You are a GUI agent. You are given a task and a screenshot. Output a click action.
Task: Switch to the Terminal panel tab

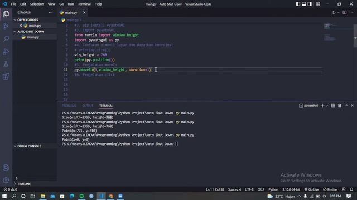(x=106, y=106)
